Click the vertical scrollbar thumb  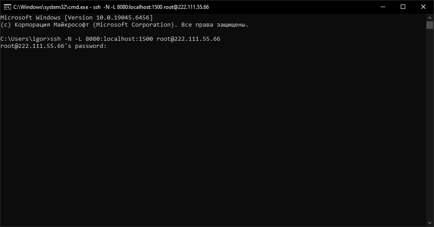(x=430, y=25)
